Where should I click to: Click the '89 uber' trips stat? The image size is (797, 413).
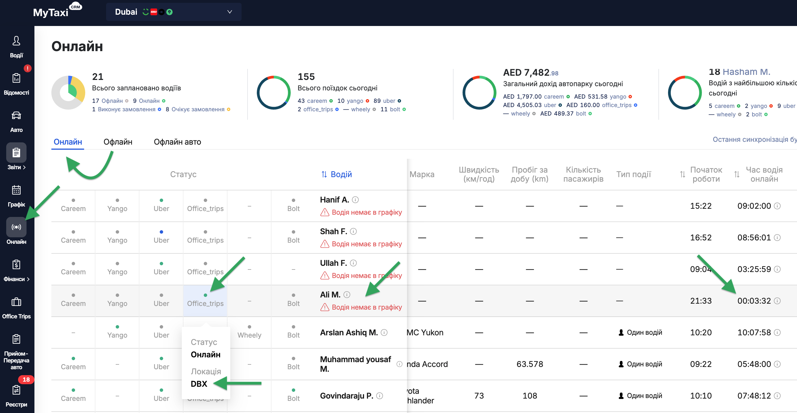(x=387, y=101)
